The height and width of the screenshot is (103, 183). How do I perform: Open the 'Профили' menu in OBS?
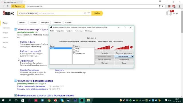point(69,31)
